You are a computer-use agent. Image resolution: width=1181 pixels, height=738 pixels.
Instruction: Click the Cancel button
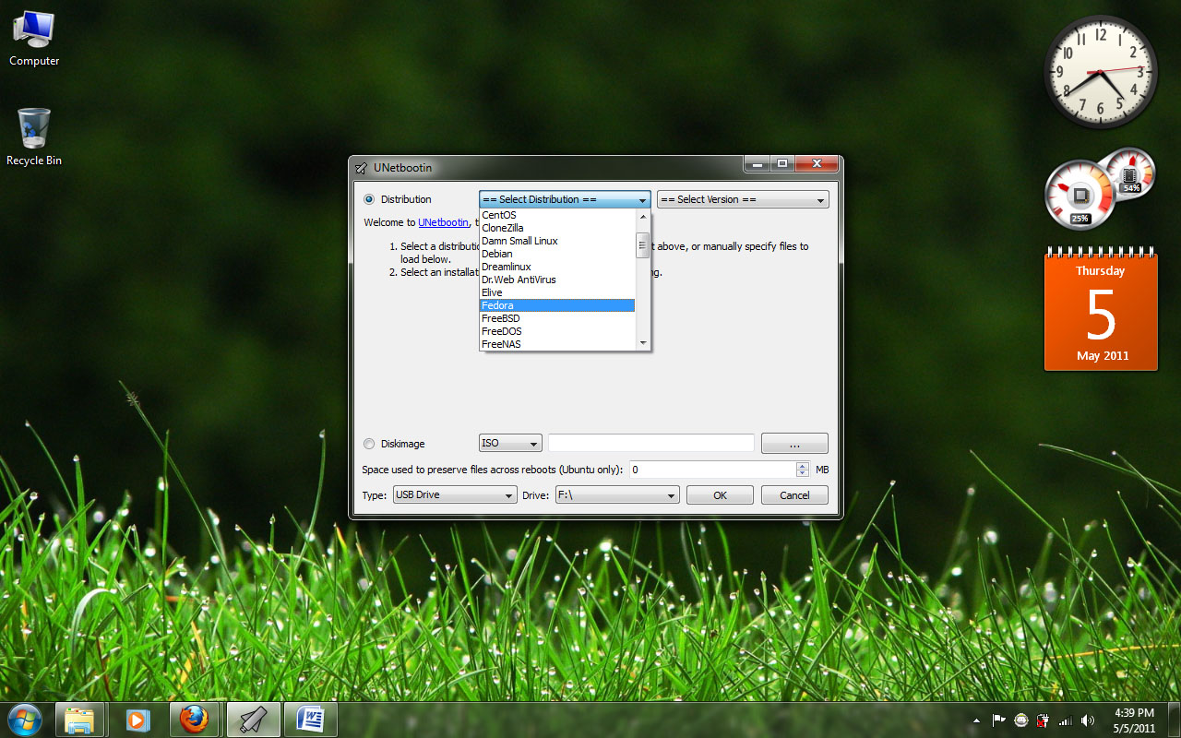794,495
